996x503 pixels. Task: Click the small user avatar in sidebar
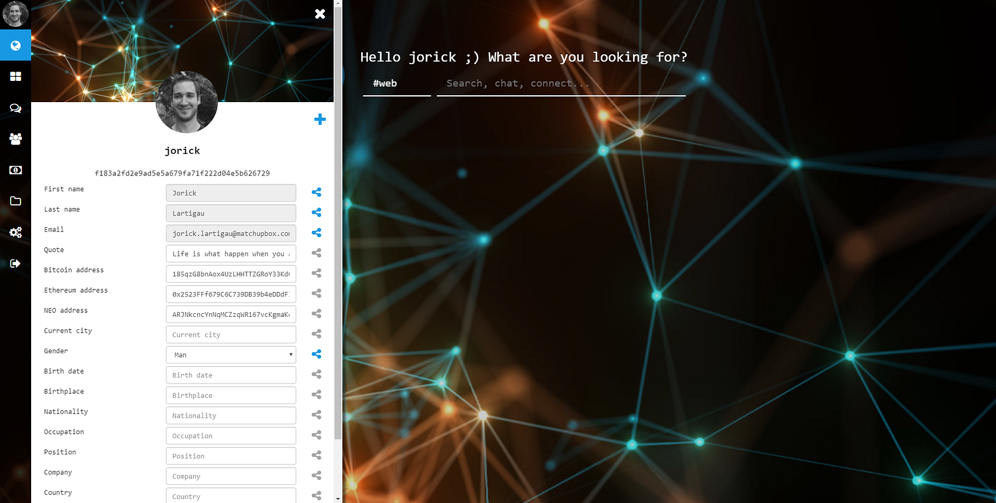coord(16,14)
